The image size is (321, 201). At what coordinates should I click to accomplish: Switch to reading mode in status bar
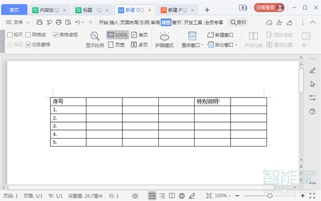[x=172, y=196]
